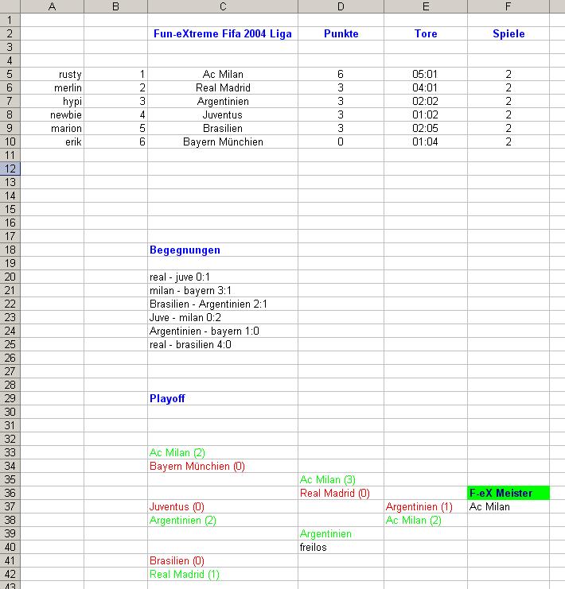
Task: Click the 'Brasilien - Argentinien 2:1' cell
Action: pyautogui.click(x=223, y=304)
